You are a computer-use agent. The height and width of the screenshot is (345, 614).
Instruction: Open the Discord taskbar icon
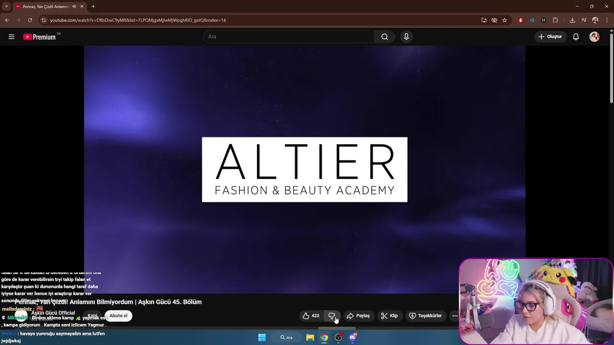pos(353,337)
